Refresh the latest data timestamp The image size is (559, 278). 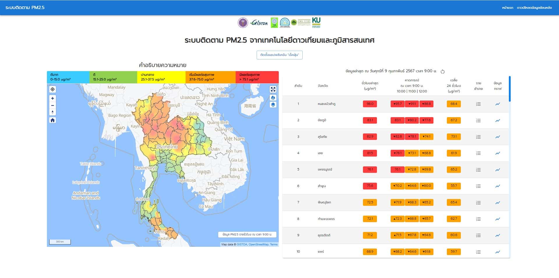[442, 72]
